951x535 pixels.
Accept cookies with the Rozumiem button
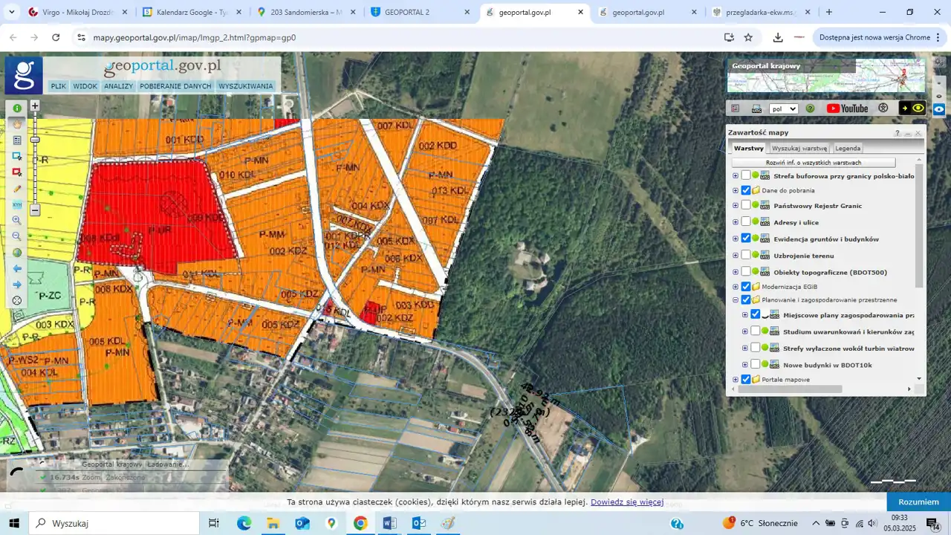918,502
